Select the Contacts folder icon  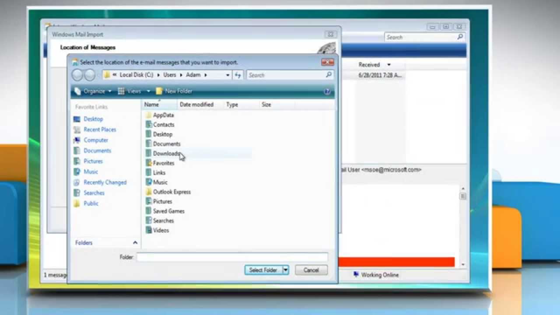click(149, 125)
